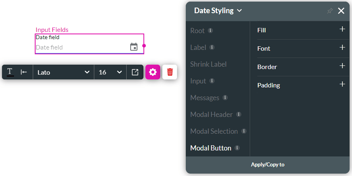Viewport: 352px width, 176px height.
Task: Click the open external link icon
Action: pyautogui.click(x=135, y=72)
